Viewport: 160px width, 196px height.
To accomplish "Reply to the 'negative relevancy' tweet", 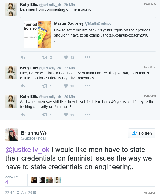I will coord(23,86).
